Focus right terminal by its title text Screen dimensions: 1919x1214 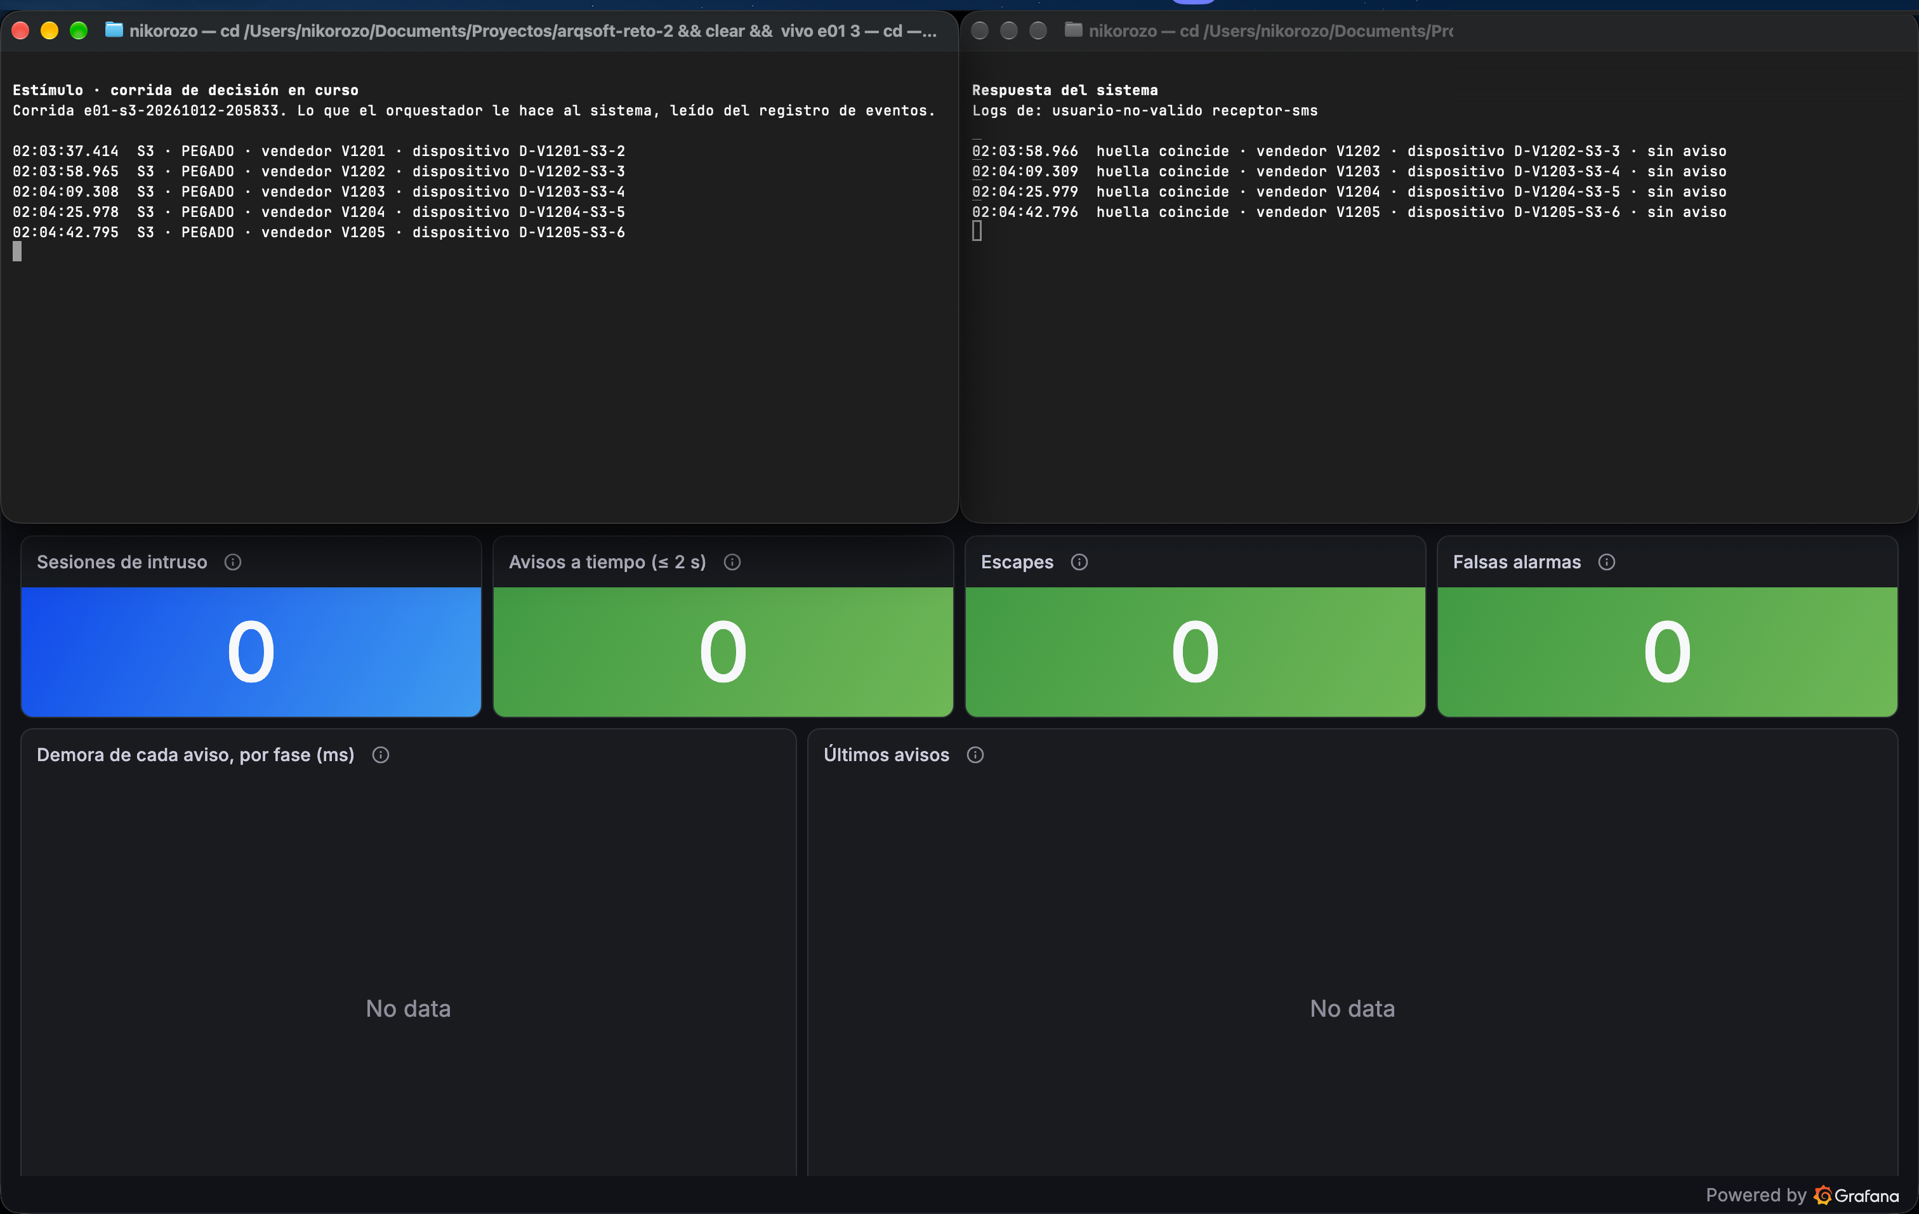(1270, 31)
